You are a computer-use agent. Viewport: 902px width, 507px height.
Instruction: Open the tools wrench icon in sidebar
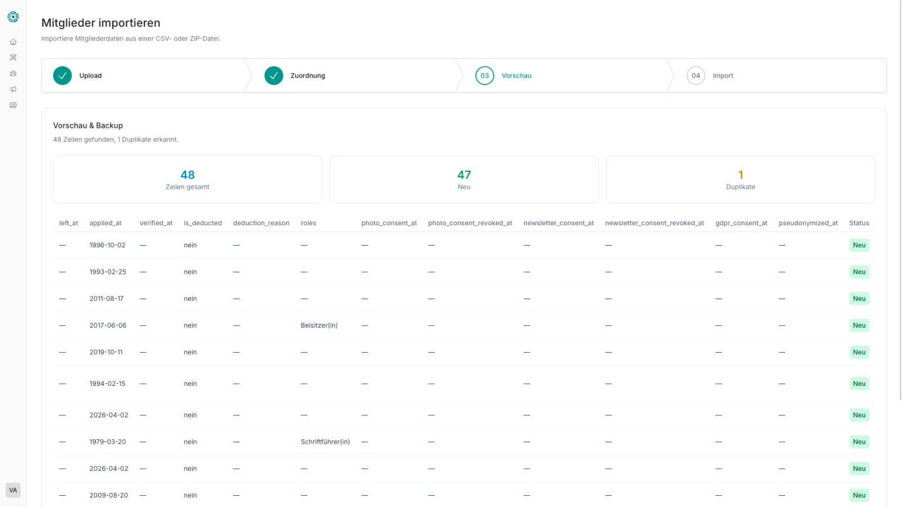(13, 57)
